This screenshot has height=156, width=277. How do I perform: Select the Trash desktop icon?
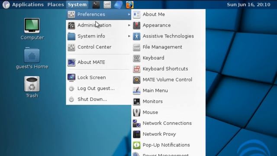[x=32, y=84]
